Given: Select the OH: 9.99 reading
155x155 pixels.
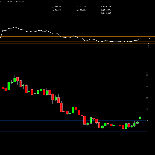Looking at the screenshot, I should tap(106, 10).
